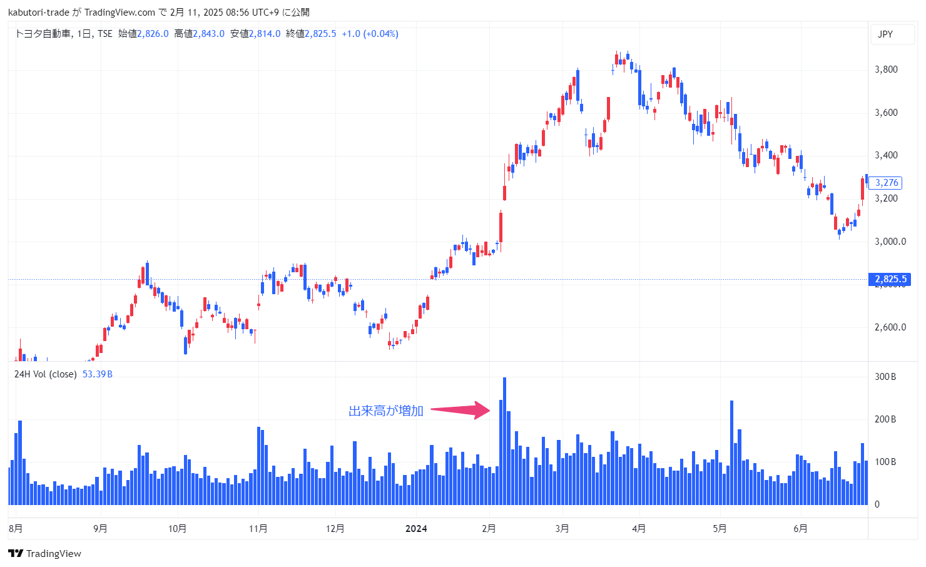Click the 3,800 price axis label
Screen dimensions: 926x567
tap(886, 69)
